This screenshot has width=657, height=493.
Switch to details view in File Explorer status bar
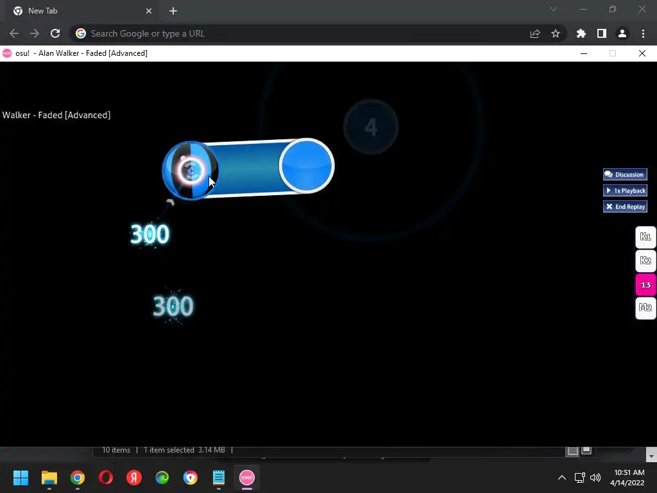coord(572,451)
